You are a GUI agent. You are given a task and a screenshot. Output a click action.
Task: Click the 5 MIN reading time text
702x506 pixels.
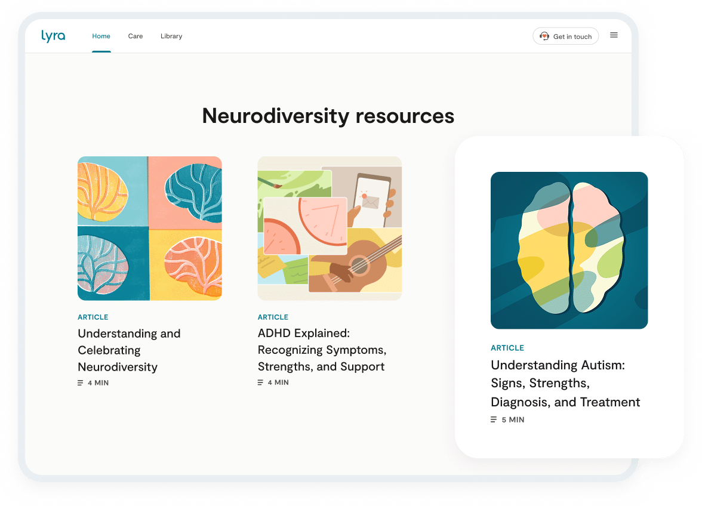tap(513, 419)
